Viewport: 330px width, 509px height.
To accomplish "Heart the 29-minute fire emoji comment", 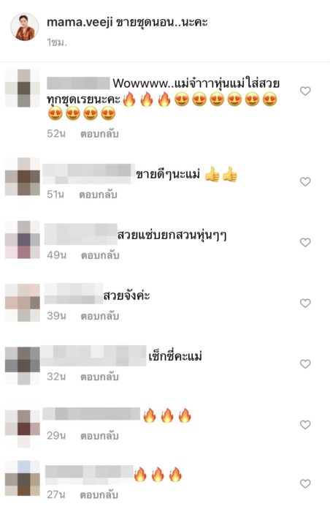I will click(305, 424).
